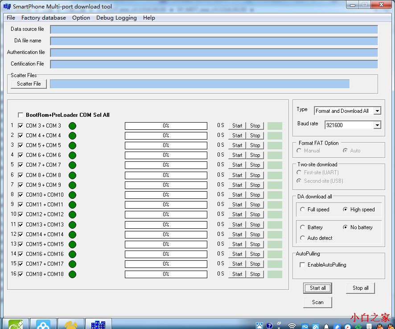
Task: Click the green indicator in row COM13
Action: (72, 224)
